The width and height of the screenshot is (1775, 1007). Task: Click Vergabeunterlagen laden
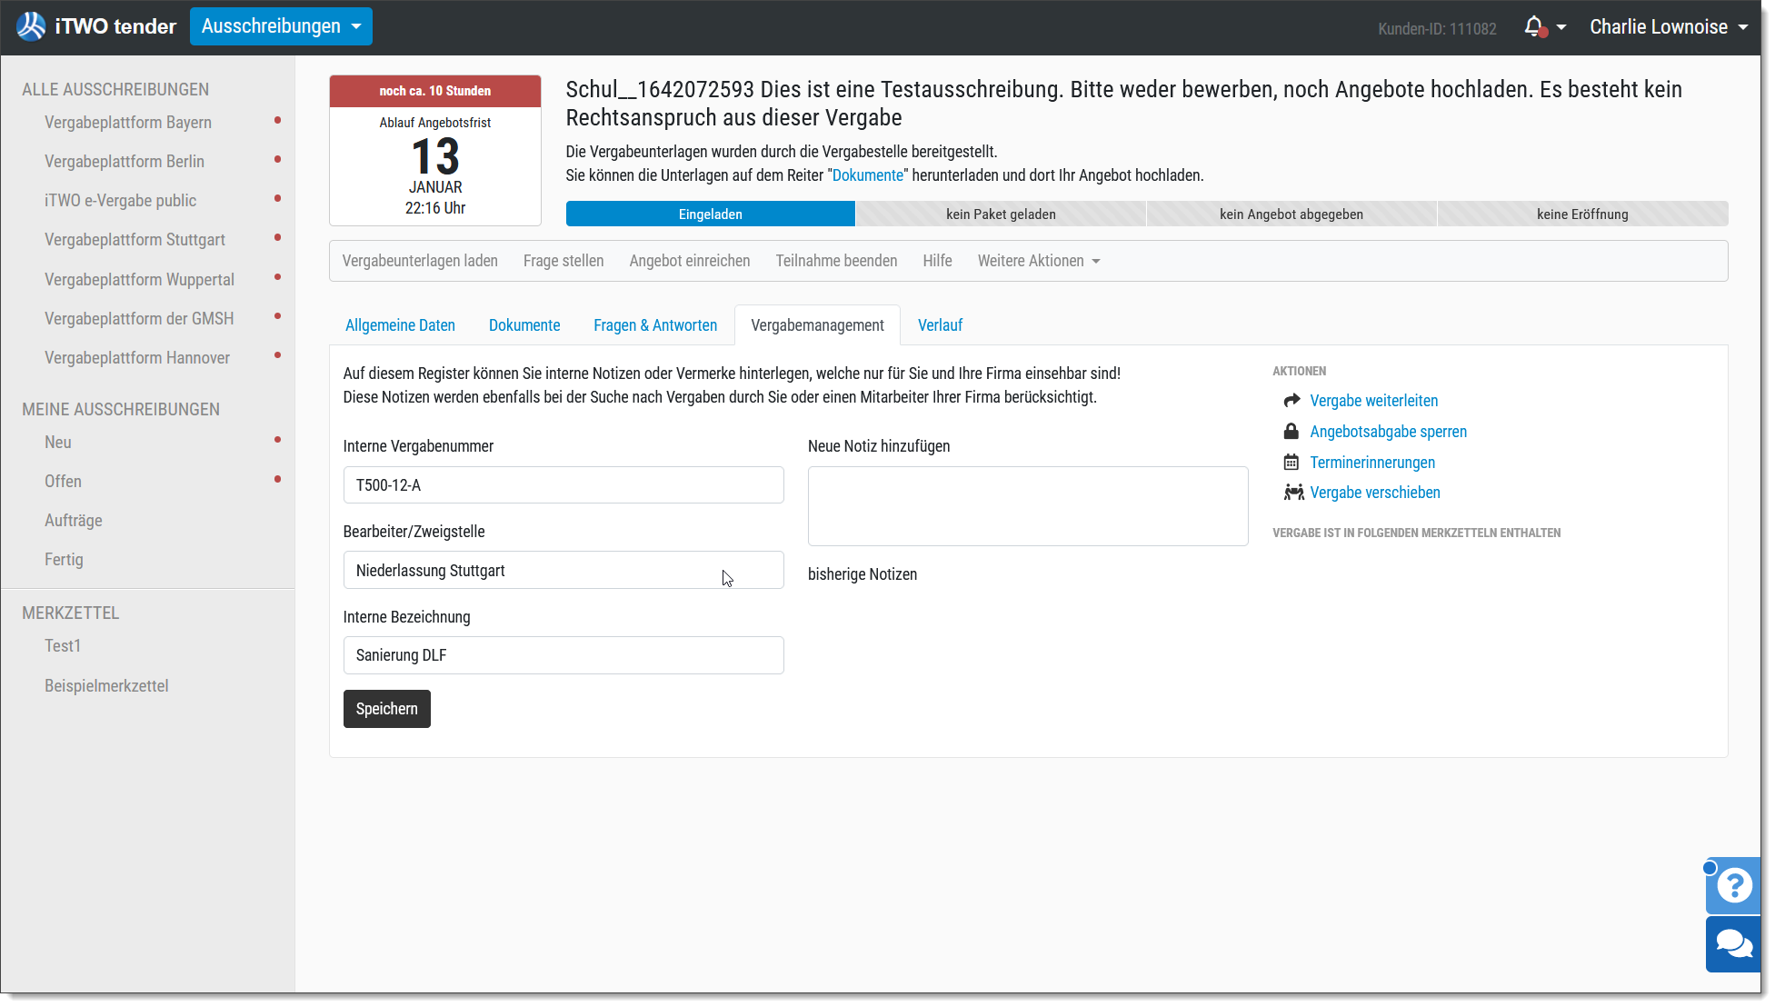420,261
